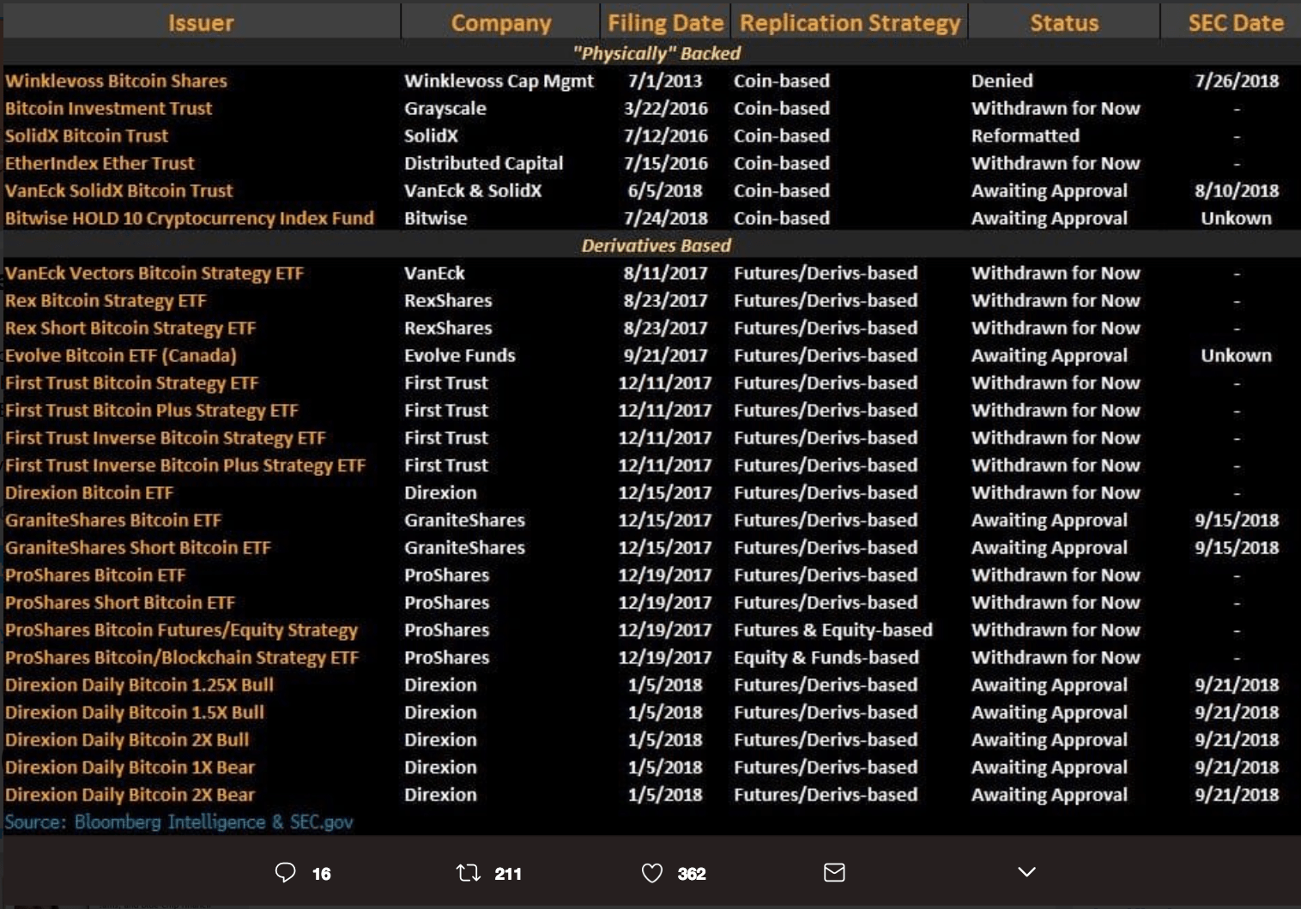Click the Derivatives Based section heading
The height and width of the screenshot is (909, 1301).
coord(657,245)
